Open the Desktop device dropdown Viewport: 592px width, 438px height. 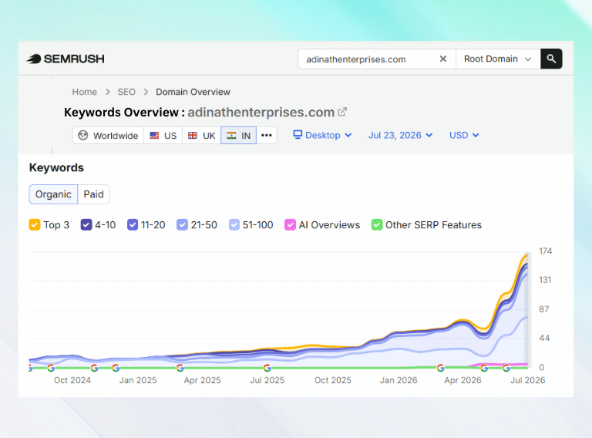322,135
